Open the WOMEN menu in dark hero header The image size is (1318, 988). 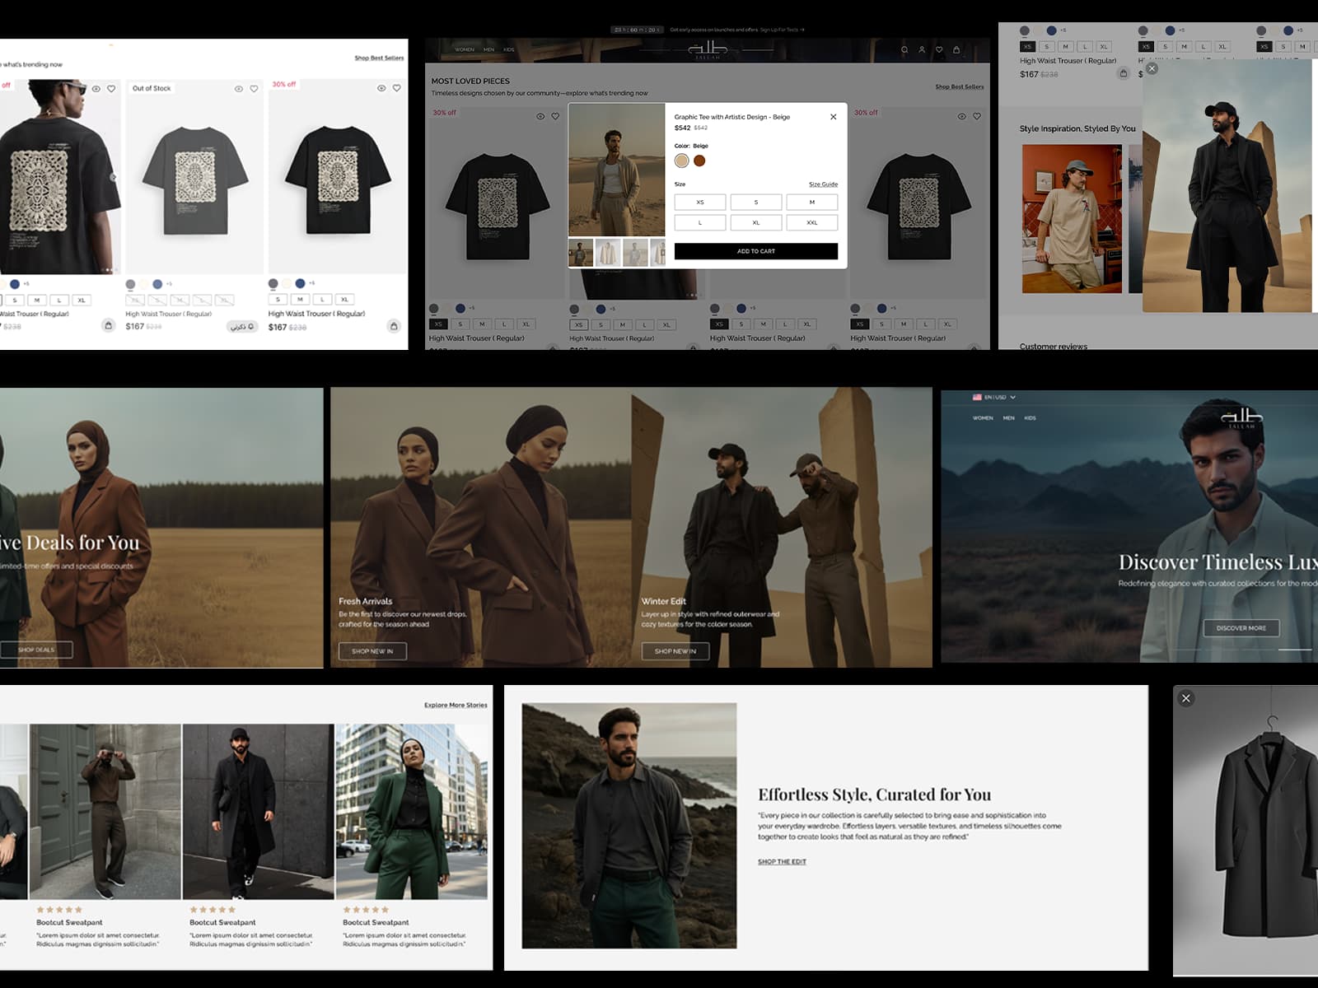click(983, 418)
